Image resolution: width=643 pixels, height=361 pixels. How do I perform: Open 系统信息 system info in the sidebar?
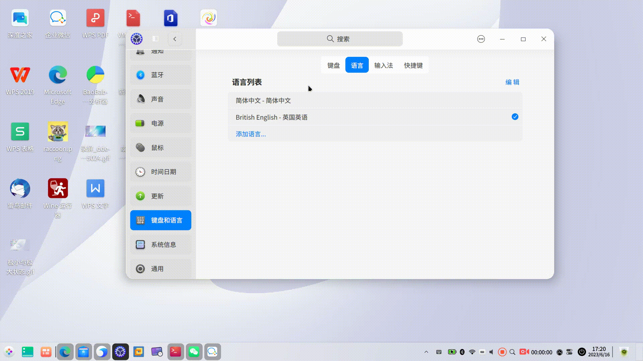[x=163, y=244]
